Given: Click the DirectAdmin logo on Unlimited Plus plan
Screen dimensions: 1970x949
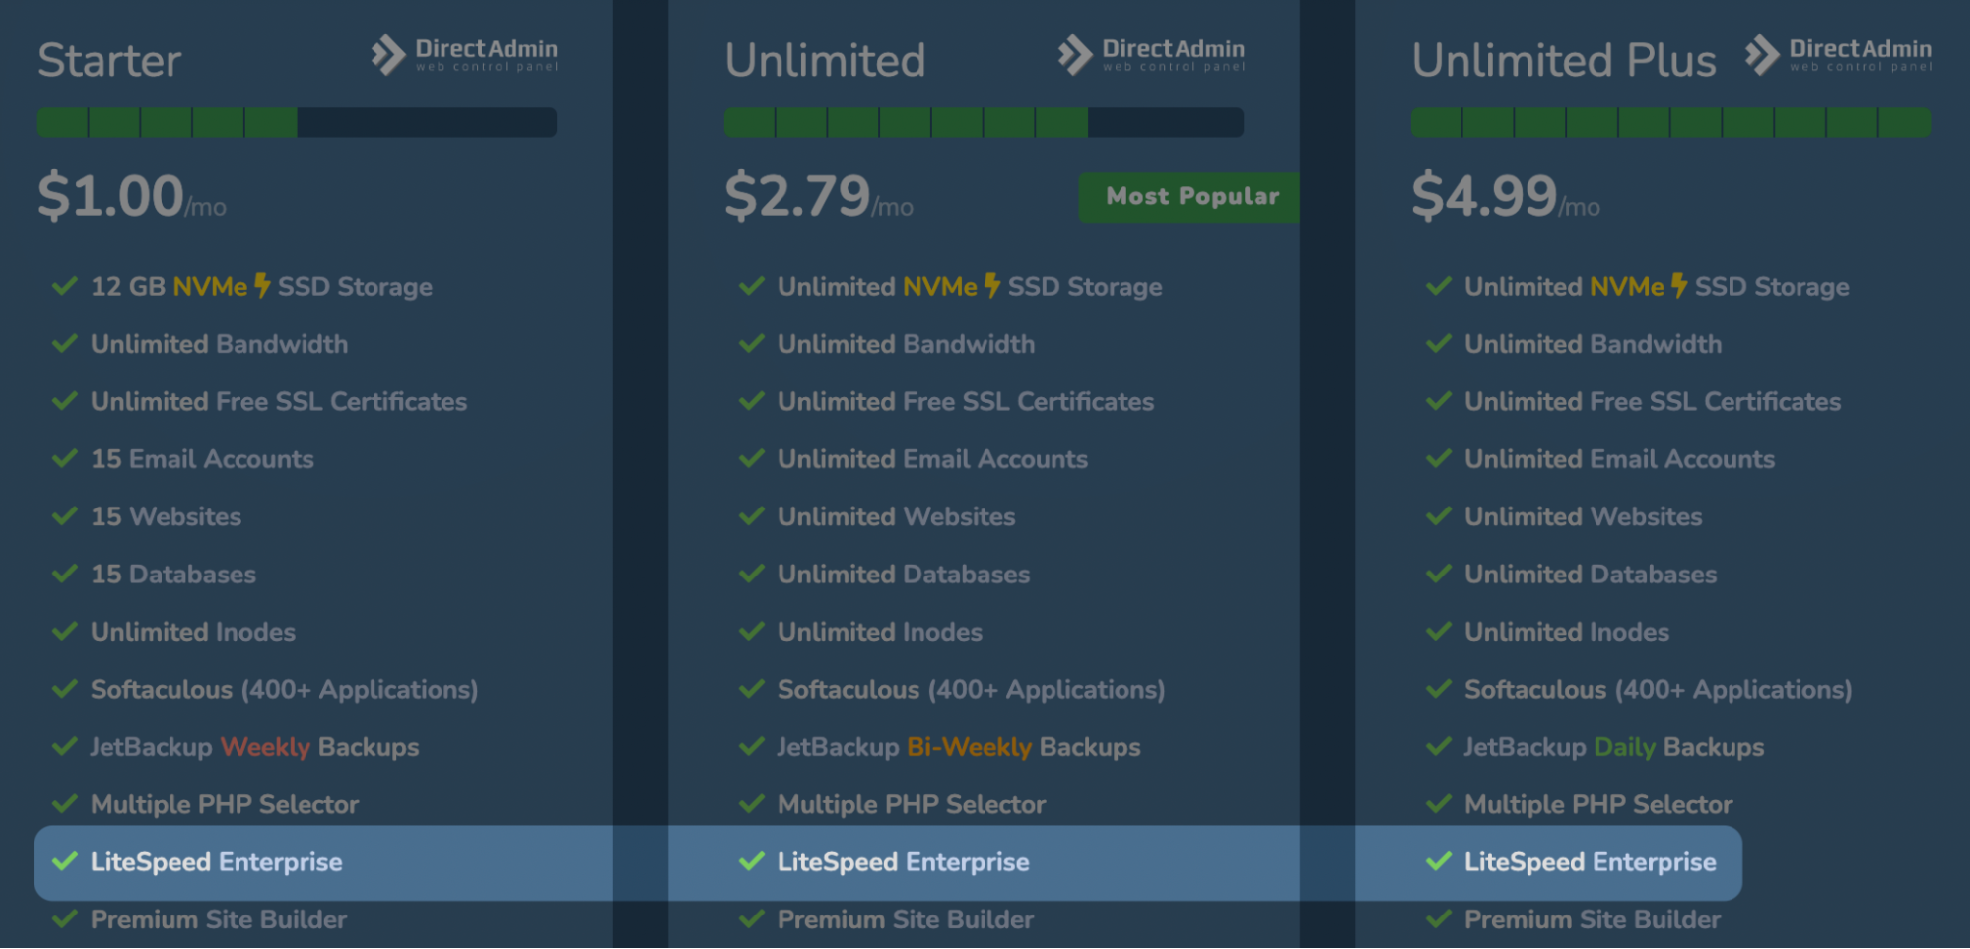Looking at the screenshot, I should click(x=1838, y=55).
